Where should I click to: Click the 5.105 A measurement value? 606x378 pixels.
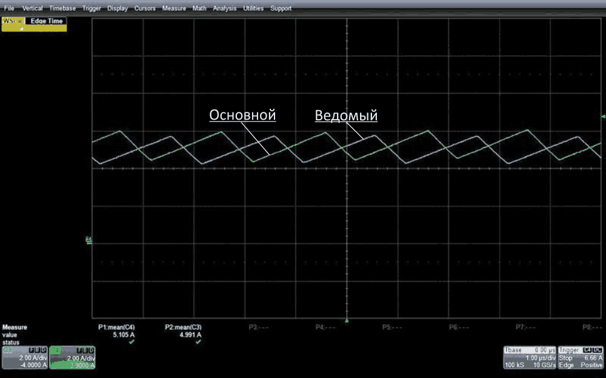click(124, 335)
